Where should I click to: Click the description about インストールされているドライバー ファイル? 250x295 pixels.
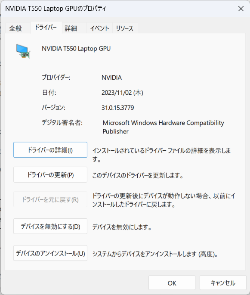161,155
